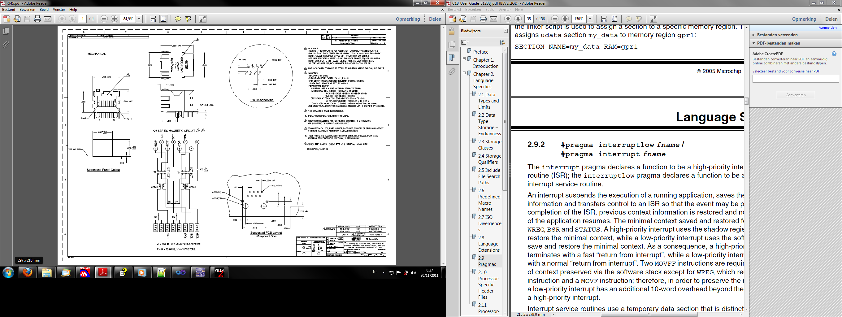
Task: Click the Aanmelden link
Action: (x=827, y=28)
